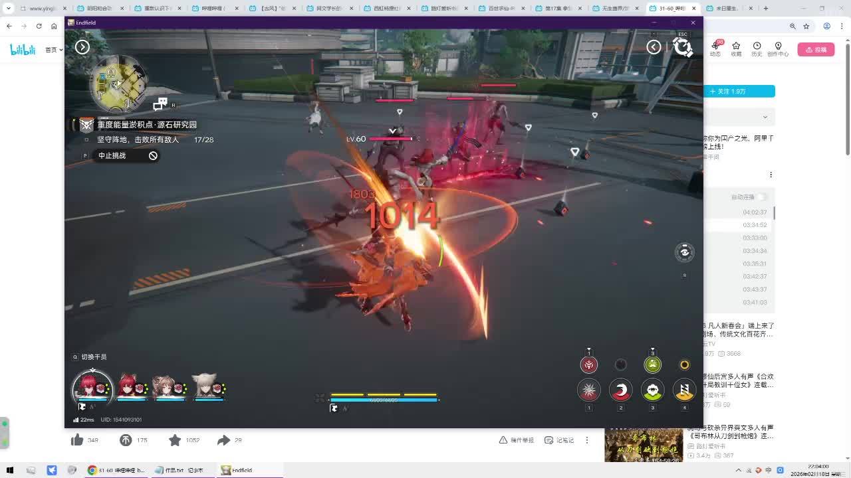
Task: Click the bilibili like thumbs-up icon
Action: point(77,440)
